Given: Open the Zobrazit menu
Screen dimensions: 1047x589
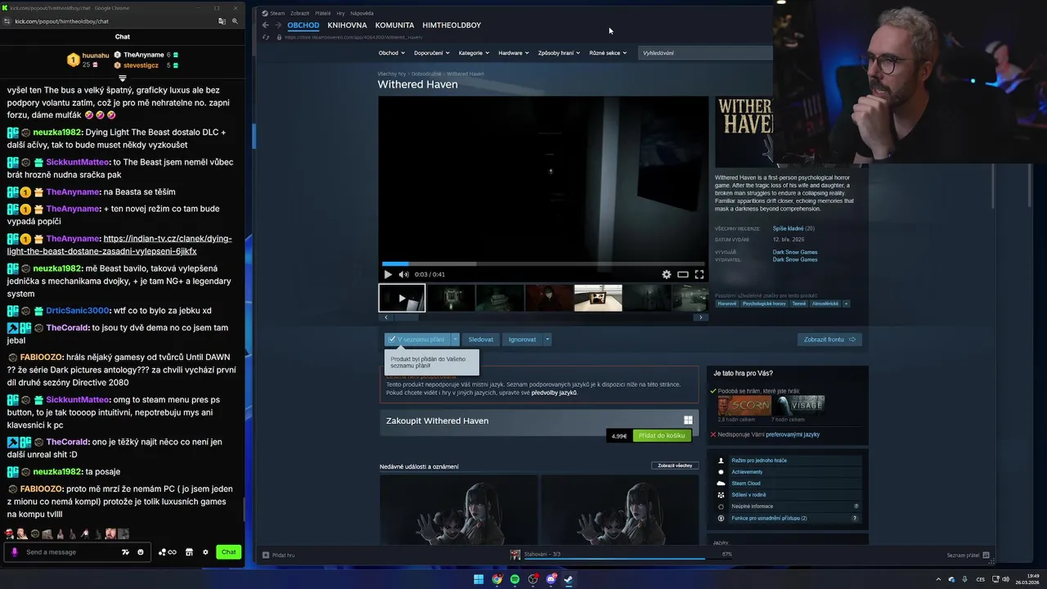Looking at the screenshot, I should tap(299, 13).
